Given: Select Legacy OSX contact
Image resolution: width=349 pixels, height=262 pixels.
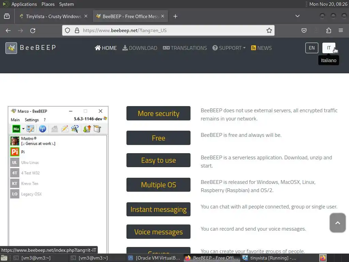Looking at the screenshot, I should [58, 194].
